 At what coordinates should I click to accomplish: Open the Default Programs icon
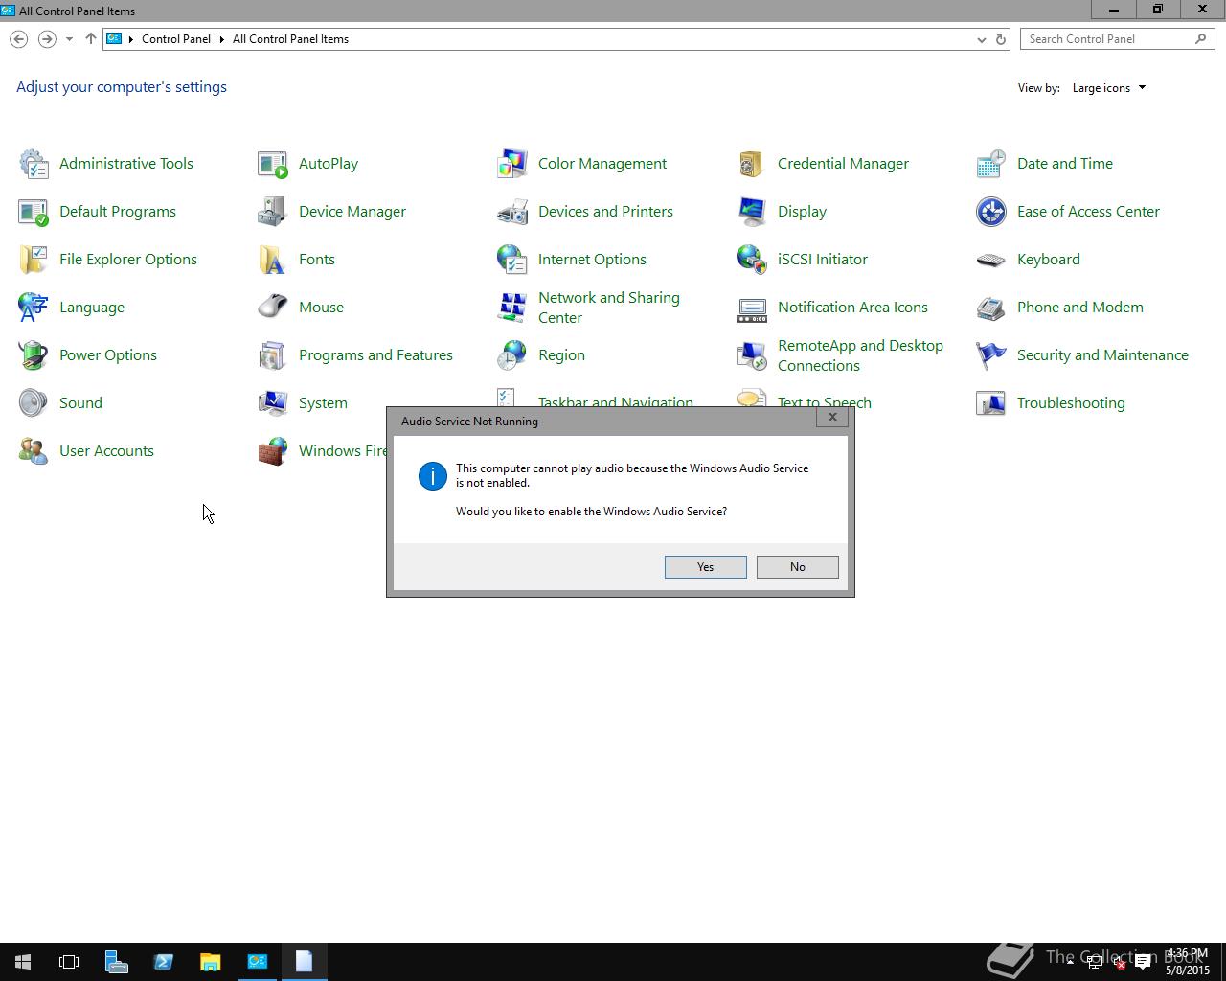pyautogui.click(x=34, y=212)
